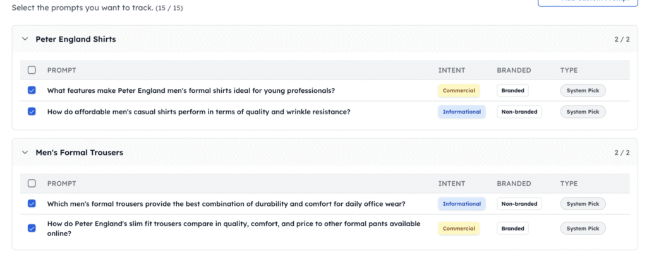The width and height of the screenshot is (647, 257).
Task: Uncheck the Peter England formal shirts prompt checkbox
Action: tap(32, 90)
